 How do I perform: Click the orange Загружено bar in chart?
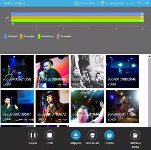click(77, 17)
